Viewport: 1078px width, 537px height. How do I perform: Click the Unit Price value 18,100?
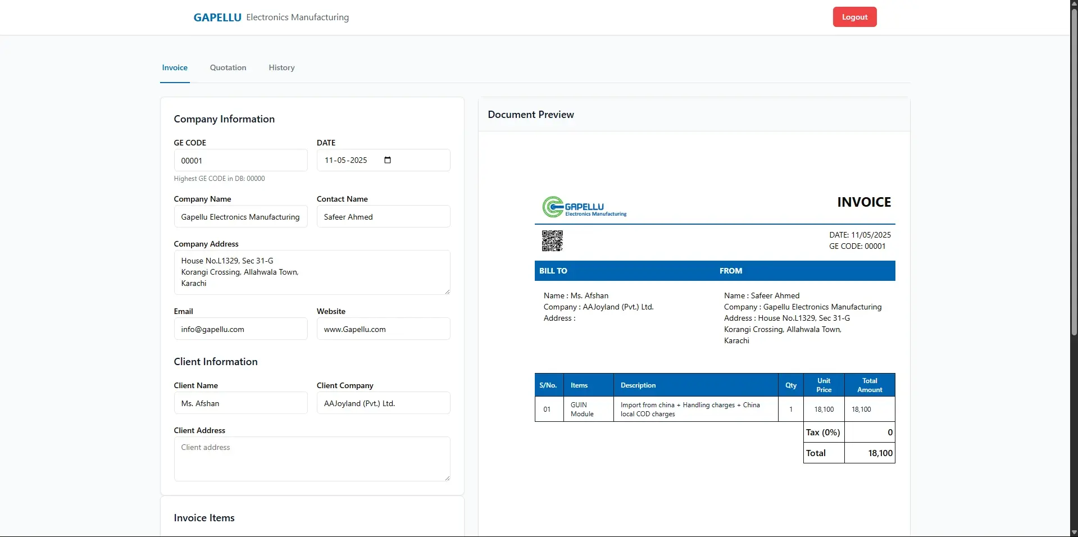tap(824, 409)
